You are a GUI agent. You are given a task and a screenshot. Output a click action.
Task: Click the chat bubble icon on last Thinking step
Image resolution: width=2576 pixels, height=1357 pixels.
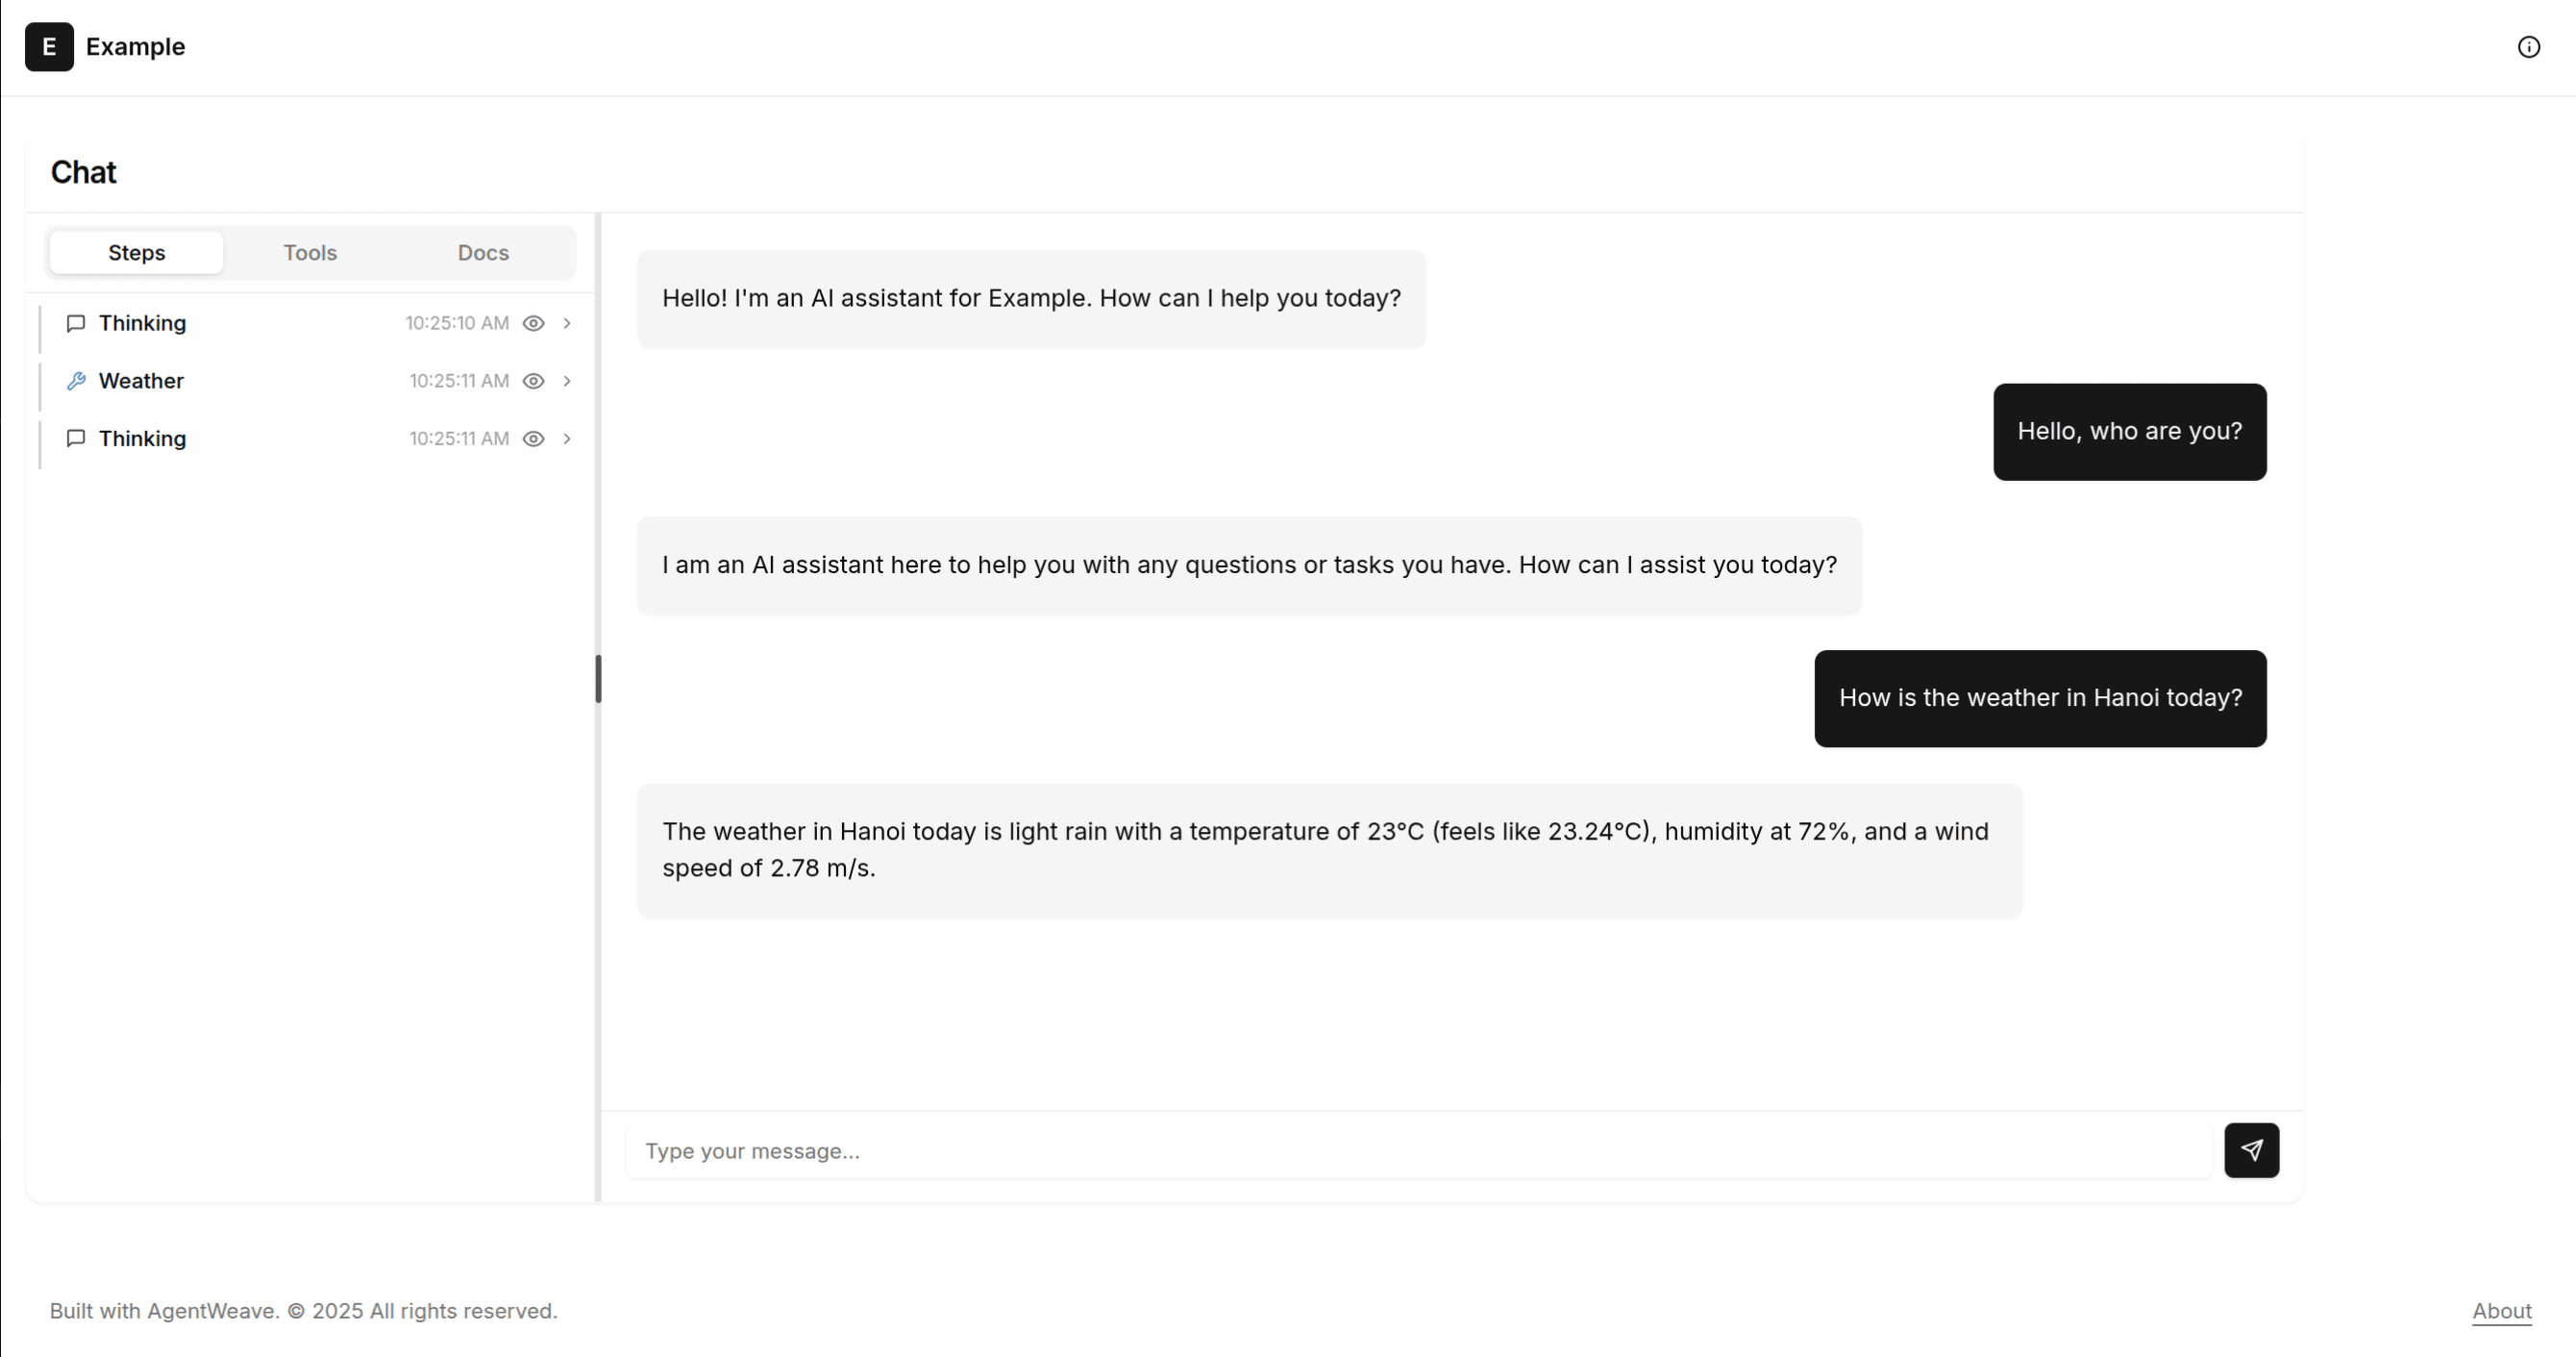[75, 439]
